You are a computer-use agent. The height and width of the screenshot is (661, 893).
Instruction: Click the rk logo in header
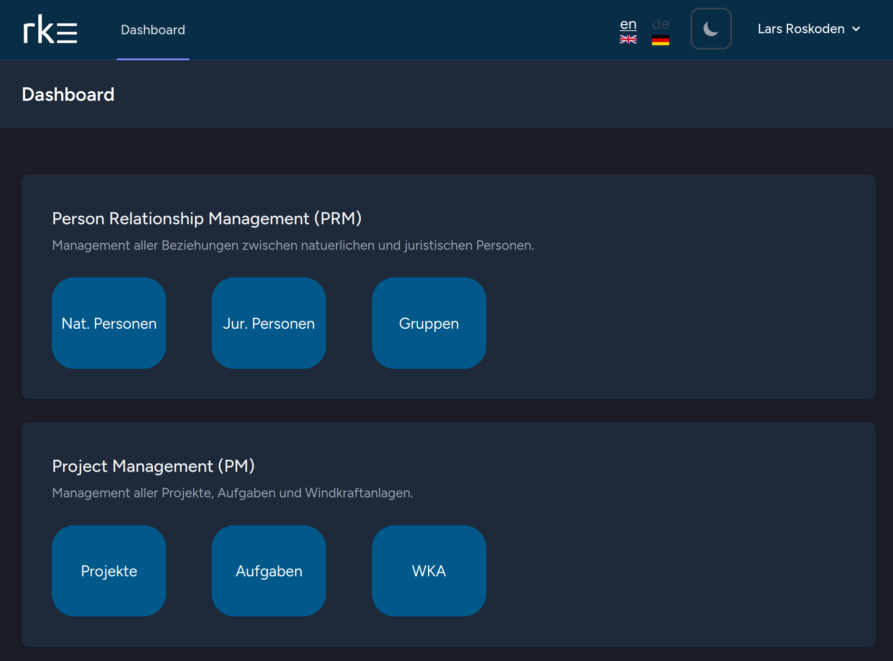coord(50,30)
